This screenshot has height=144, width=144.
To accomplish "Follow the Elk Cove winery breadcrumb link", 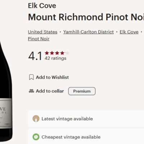I will 129,32.
